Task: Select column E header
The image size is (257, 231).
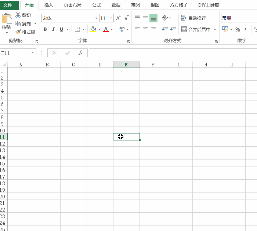Action: pos(126,64)
